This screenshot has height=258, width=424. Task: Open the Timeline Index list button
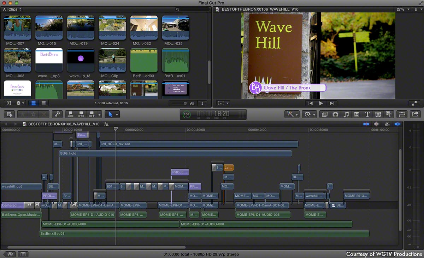(x=23, y=254)
